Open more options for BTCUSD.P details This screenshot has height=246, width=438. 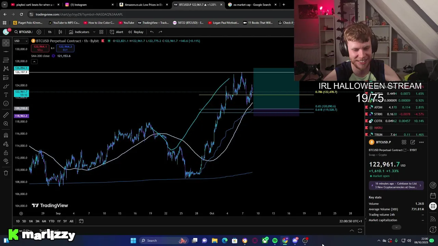click(422, 142)
